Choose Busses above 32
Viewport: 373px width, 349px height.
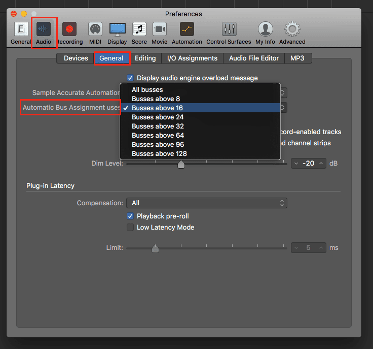tap(200, 126)
